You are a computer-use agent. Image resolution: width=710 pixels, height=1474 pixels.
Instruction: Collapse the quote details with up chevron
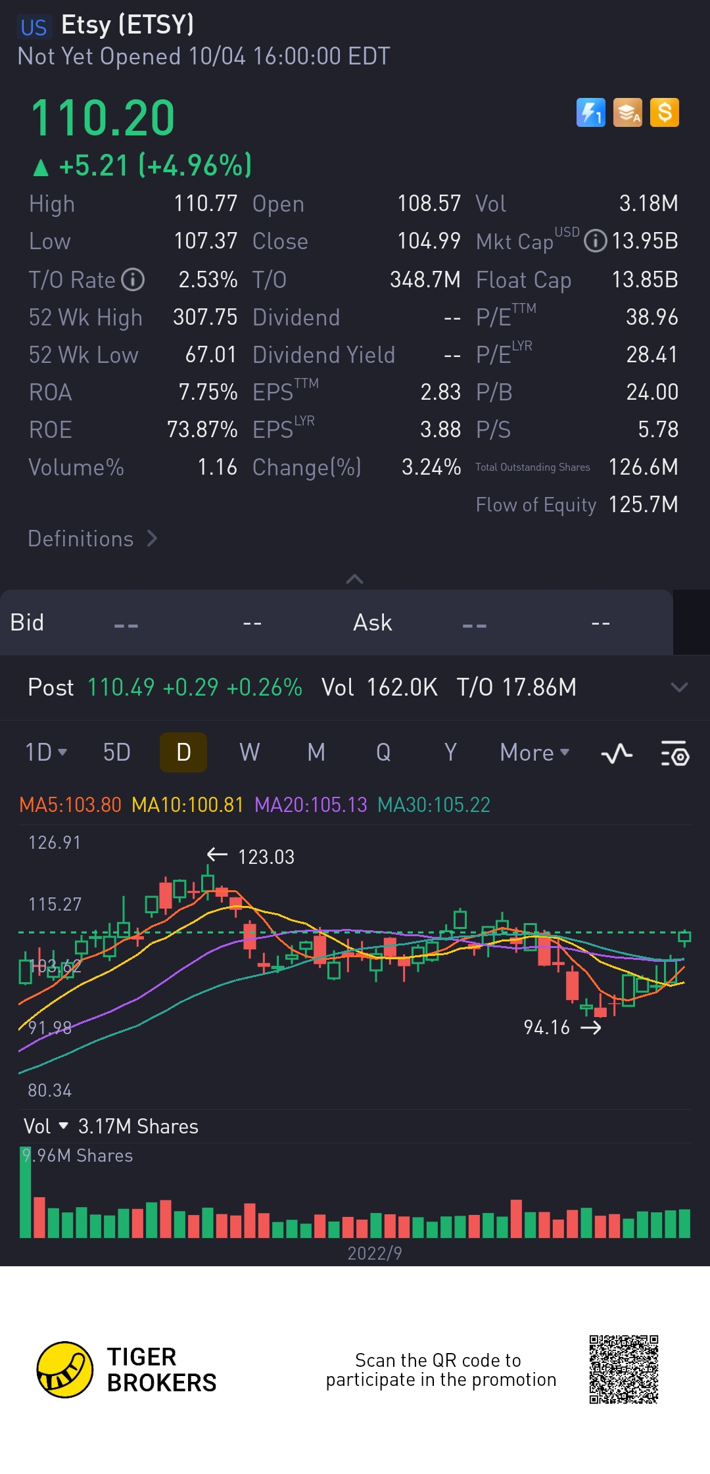(354, 579)
